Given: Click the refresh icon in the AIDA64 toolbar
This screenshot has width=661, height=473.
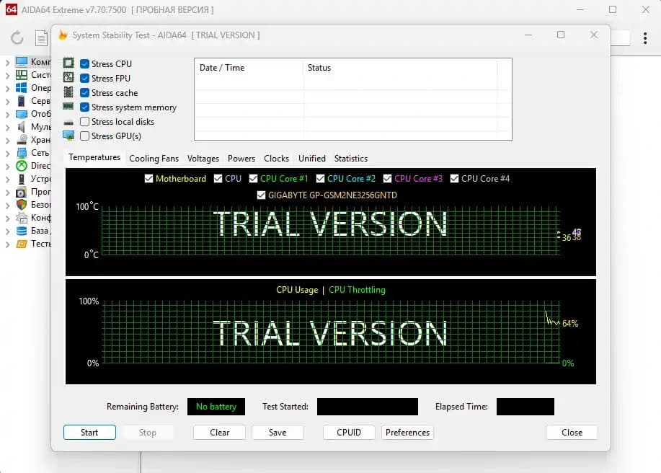Looking at the screenshot, I should click(x=17, y=37).
